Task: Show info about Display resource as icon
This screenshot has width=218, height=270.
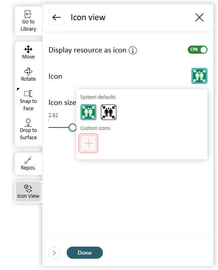Action: pyautogui.click(x=133, y=50)
